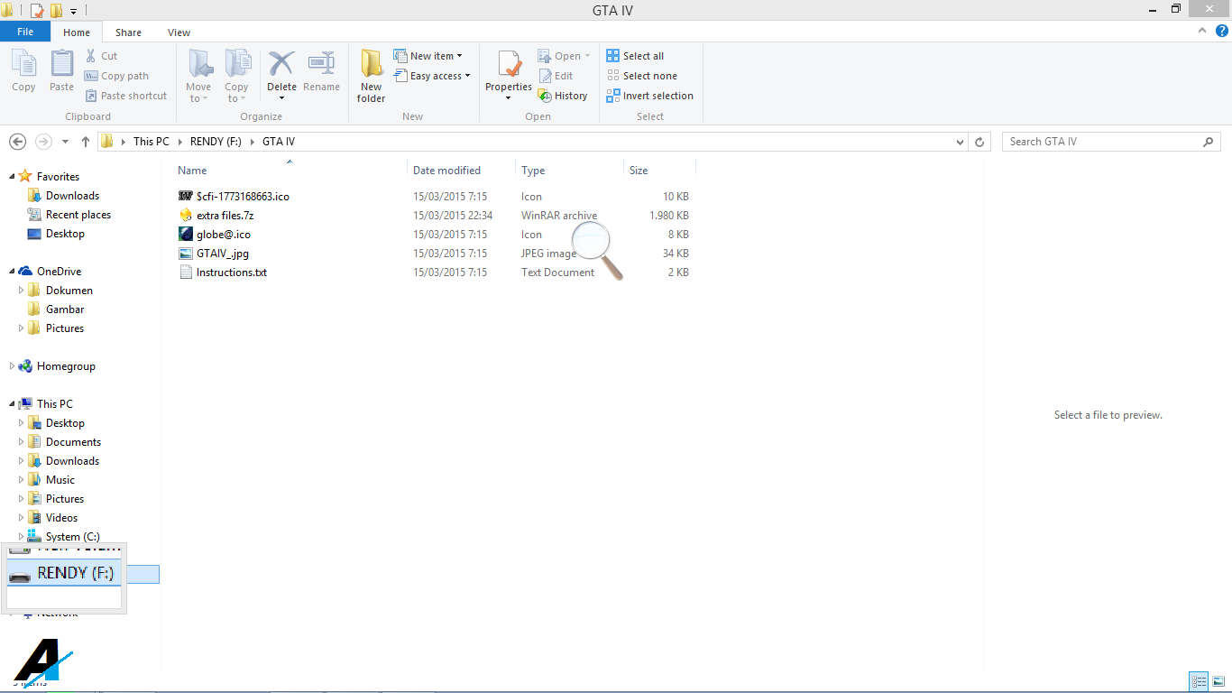Open Downloads under Favorites
Viewport: 1232px width, 693px height.
tap(72, 196)
